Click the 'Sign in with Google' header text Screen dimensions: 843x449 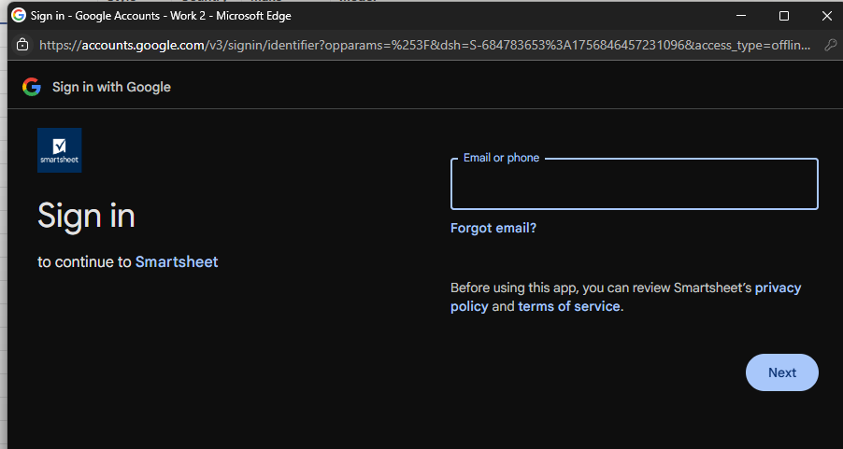click(111, 87)
